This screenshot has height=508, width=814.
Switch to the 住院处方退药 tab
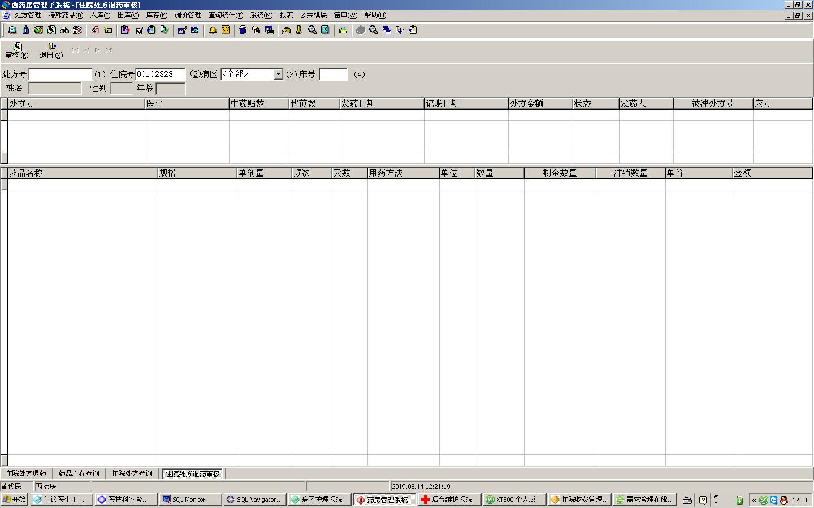(x=26, y=474)
